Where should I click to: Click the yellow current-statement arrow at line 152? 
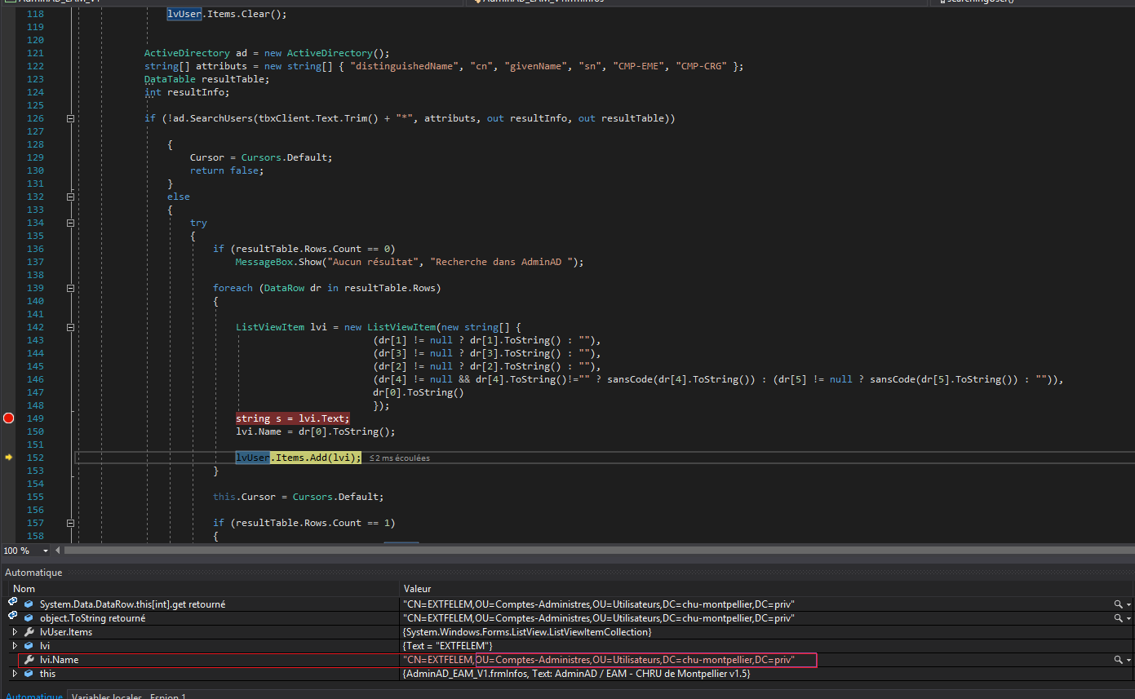9,458
